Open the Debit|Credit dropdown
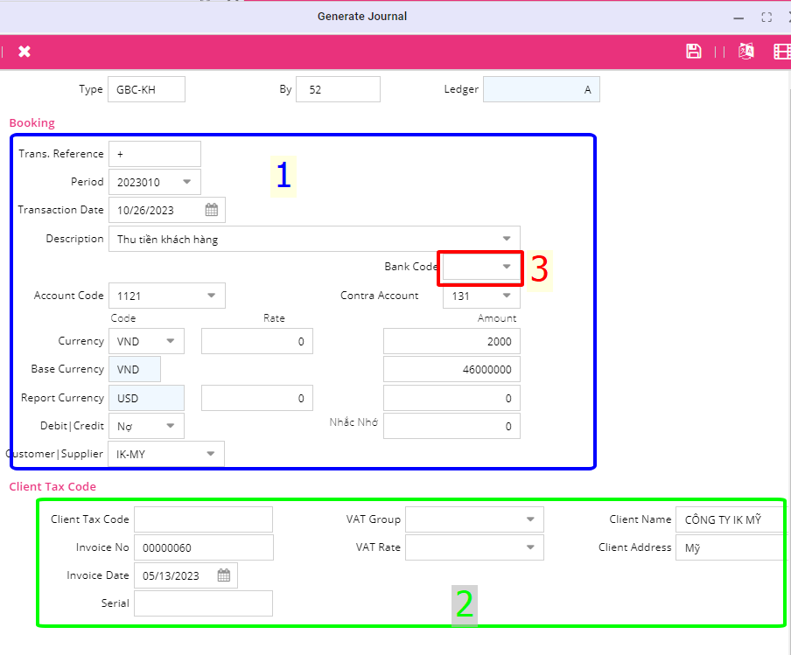The width and height of the screenshot is (791, 655). click(x=171, y=426)
